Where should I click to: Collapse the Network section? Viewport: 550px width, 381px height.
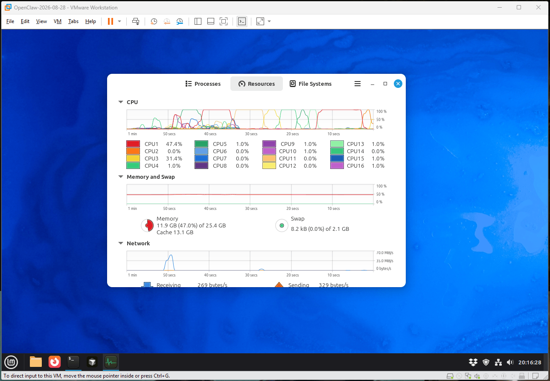[x=121, y=244]
